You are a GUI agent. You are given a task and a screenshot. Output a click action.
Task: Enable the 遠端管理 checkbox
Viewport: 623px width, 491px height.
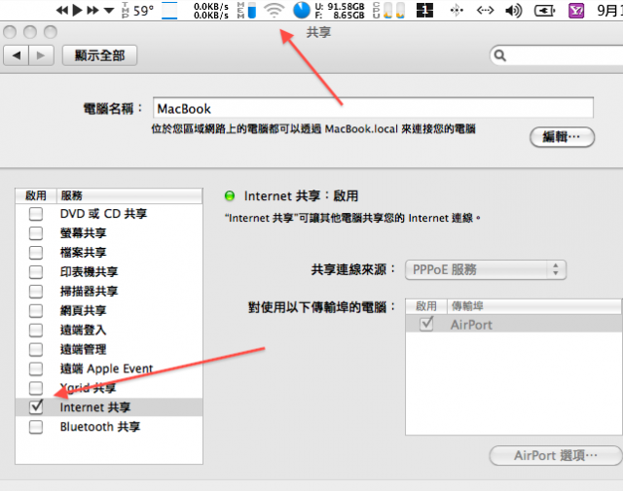[36, 349]
